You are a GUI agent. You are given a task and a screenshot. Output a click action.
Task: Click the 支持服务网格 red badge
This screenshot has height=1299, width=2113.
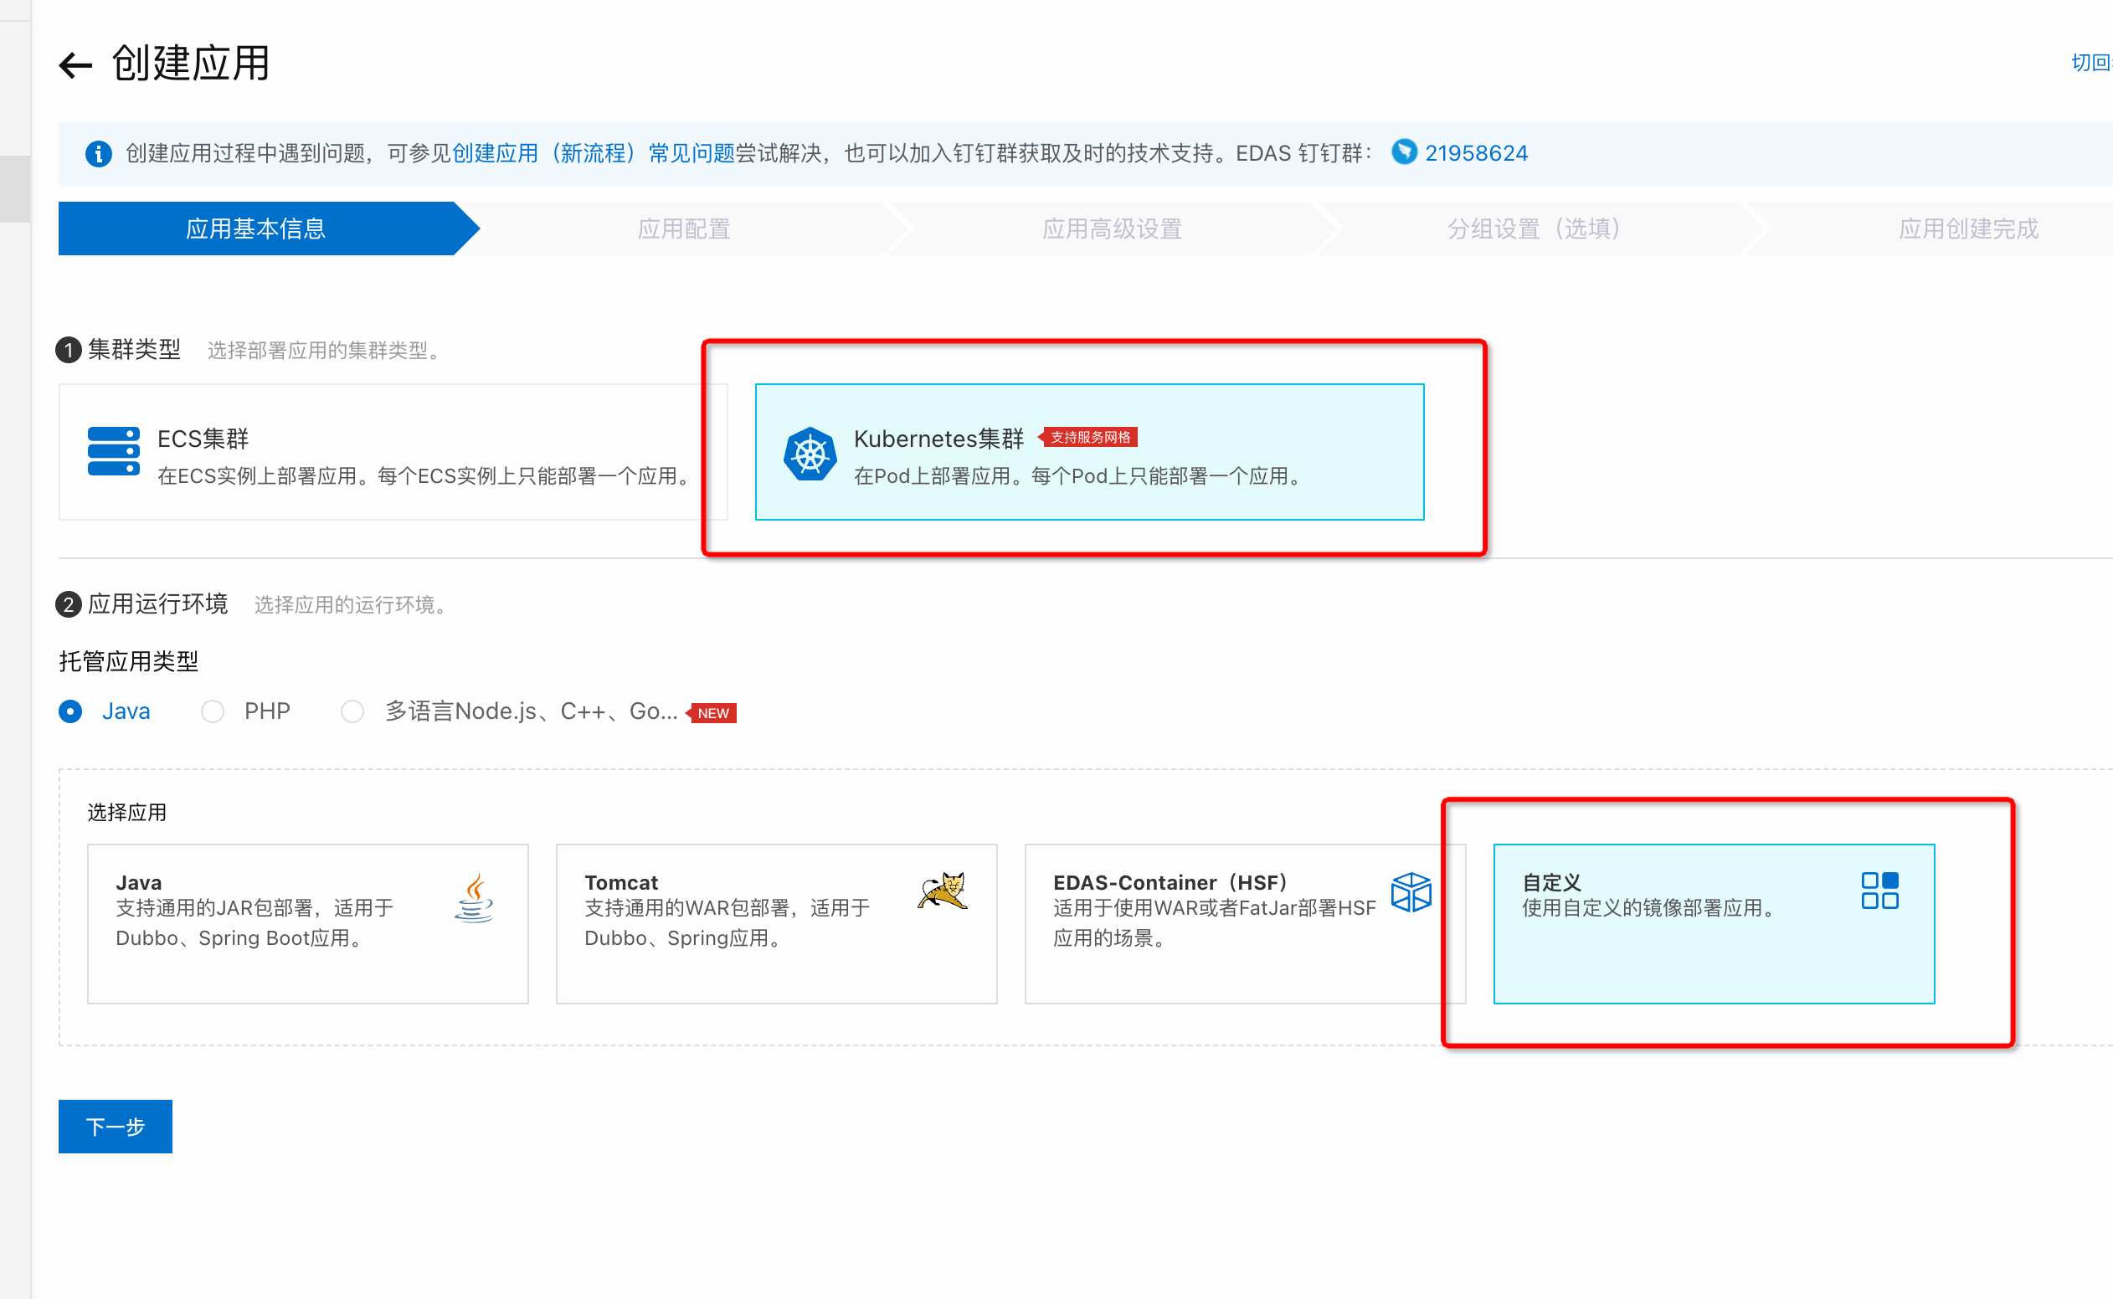pyautogui.click(x=1087, y=437)
